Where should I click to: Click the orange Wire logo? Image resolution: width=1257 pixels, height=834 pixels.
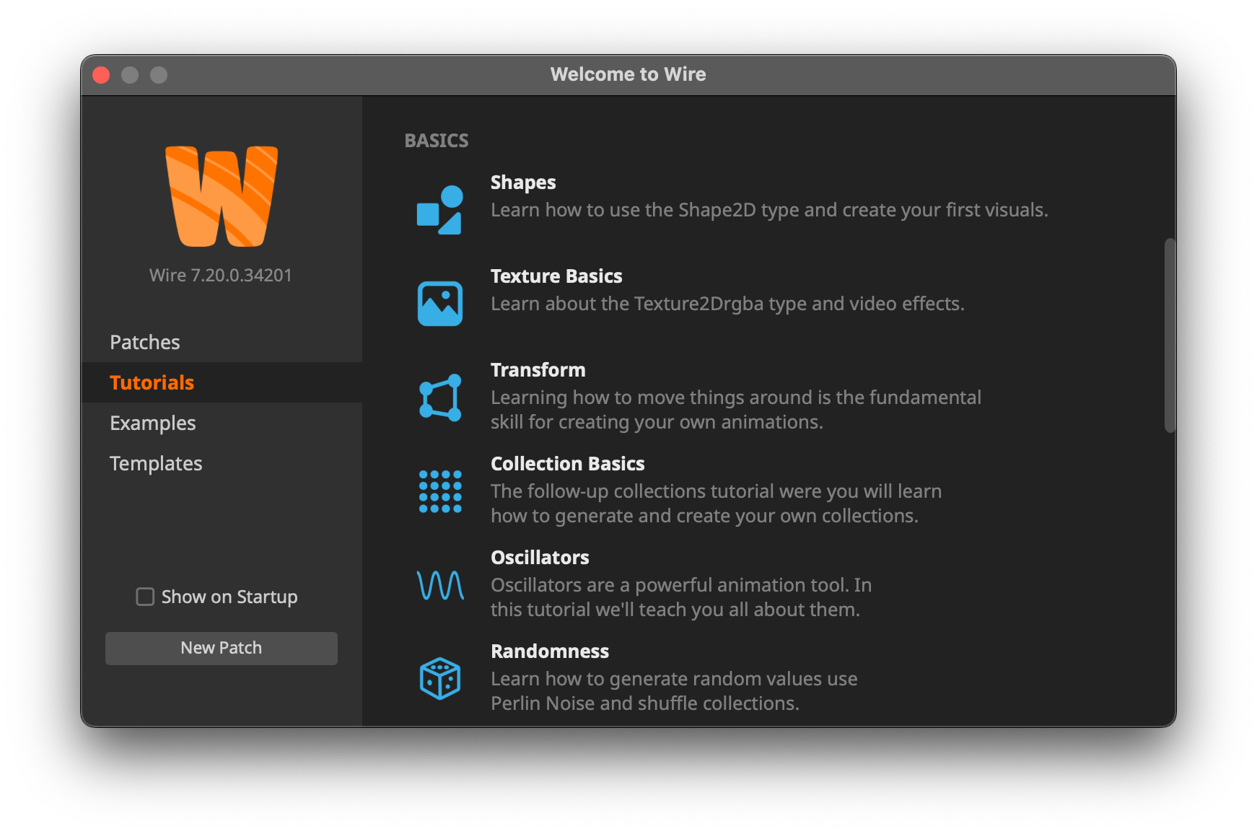point(222,196)
